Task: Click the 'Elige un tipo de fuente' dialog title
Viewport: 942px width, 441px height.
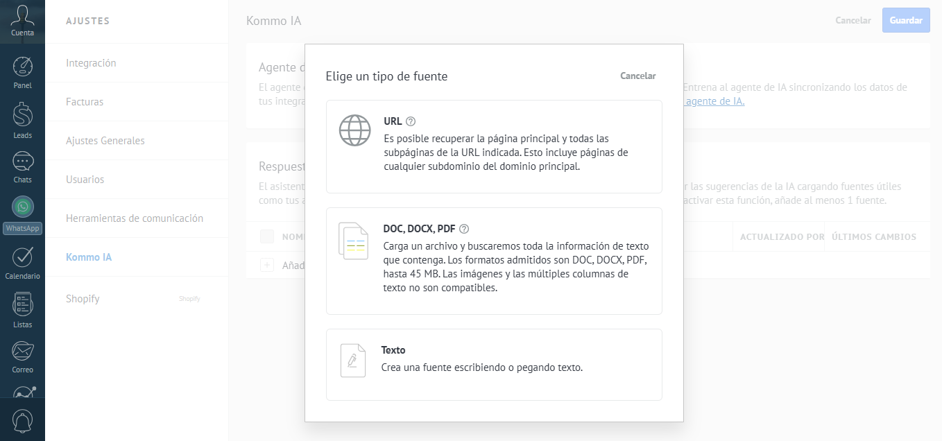Action: (386, 76)
